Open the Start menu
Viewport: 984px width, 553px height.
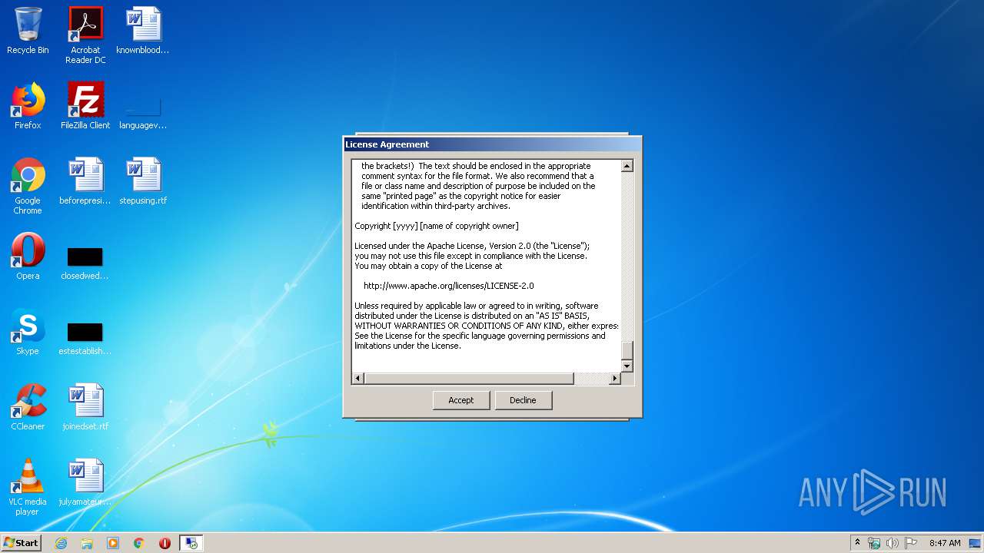coord(22,542)
